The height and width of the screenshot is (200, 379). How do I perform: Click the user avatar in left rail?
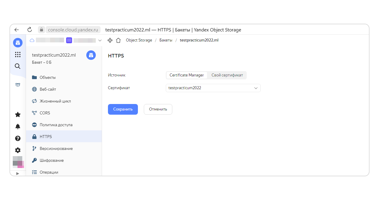pos(18,162)
